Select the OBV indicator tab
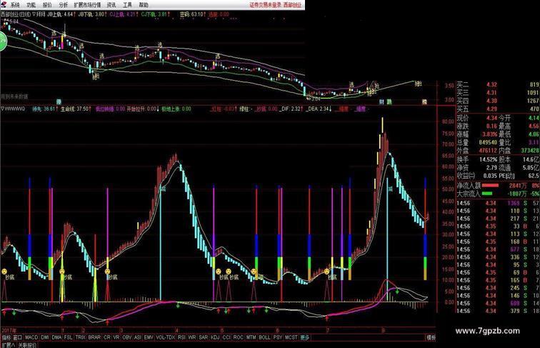 click(127, 337)
